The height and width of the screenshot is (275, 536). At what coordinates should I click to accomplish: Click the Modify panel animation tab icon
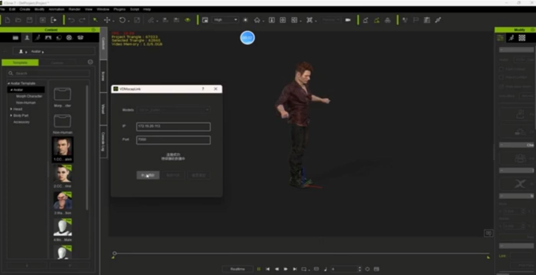(511, 37)
